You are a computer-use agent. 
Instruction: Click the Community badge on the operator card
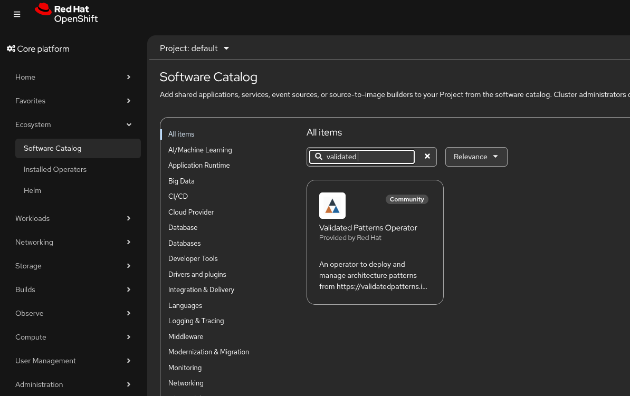407,199
